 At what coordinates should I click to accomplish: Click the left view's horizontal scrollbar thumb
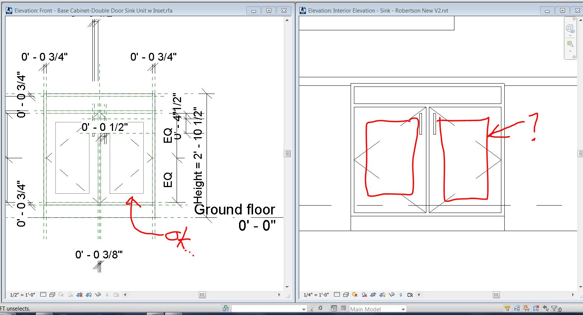[x=202, y=295]
